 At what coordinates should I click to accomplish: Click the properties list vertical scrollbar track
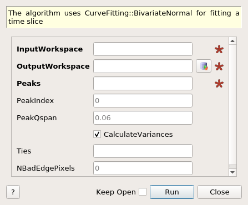coord(232,105)
